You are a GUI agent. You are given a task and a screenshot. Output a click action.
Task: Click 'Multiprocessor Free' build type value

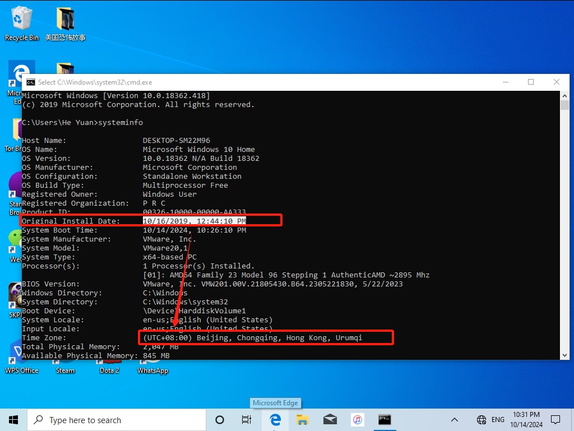coord(185,185)
